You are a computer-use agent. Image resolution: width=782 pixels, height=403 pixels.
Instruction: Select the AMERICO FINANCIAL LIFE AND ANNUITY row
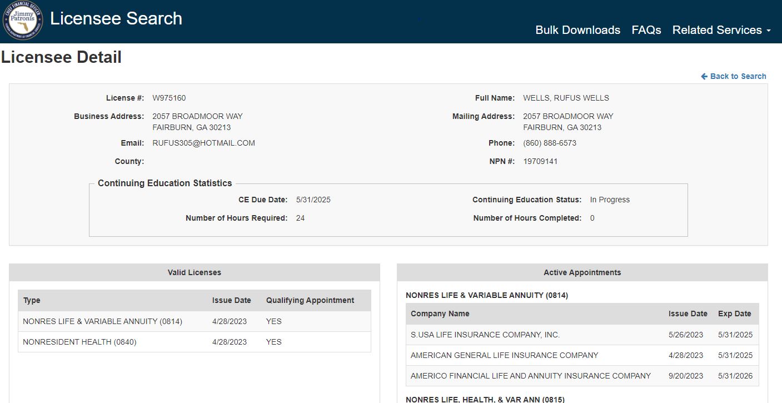pos(530,376)
